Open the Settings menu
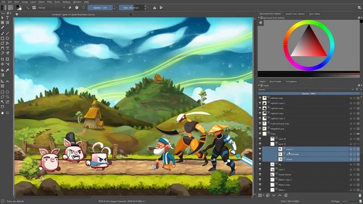This screenshot has width=363, height=204. tap(66, 2)
